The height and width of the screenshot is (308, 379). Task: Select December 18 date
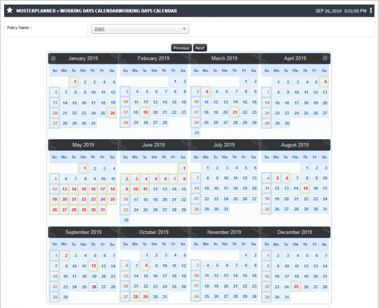(x=296, y=276)
